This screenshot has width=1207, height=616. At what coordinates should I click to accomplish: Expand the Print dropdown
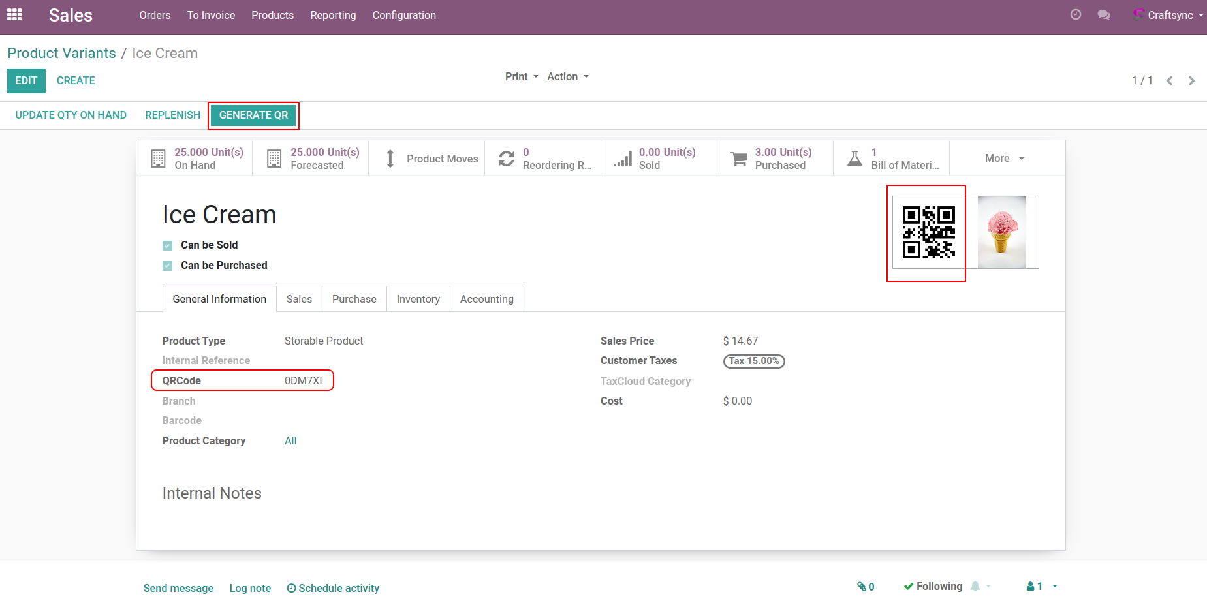click(522, 77)
